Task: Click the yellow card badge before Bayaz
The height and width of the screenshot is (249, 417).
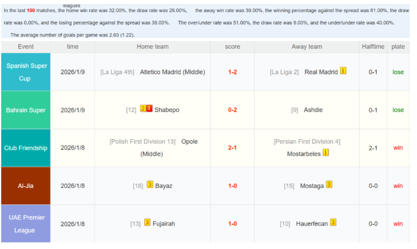Action: point(150,185)
